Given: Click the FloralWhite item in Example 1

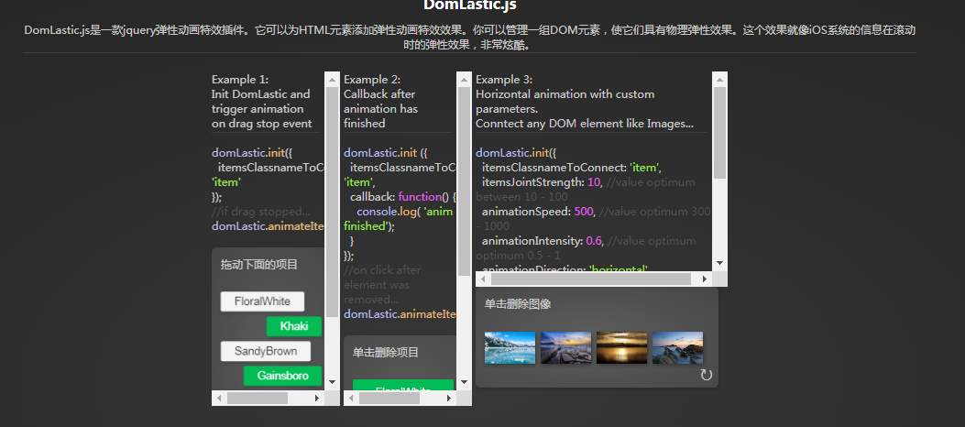Looking at the screenshot, I should 262,301.
